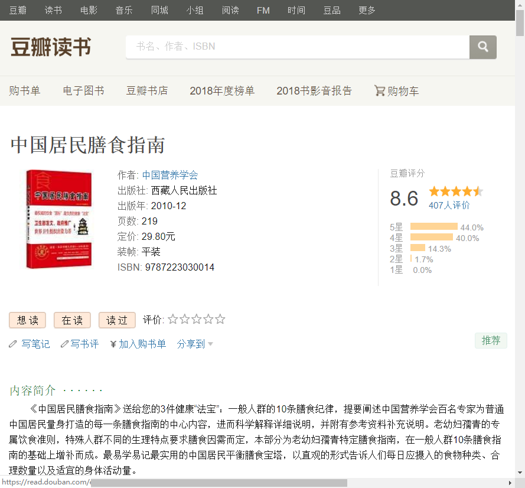Mark the book as 想读
Screen dimensions: 525x488
[x=27, y=320]
